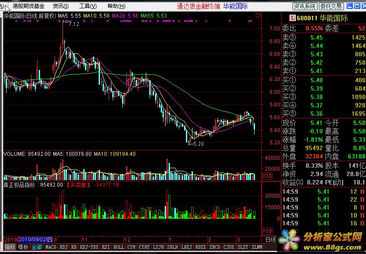Select the CYHT indicator tab
Screen dimensions: 366x254
tap(144, 247)
